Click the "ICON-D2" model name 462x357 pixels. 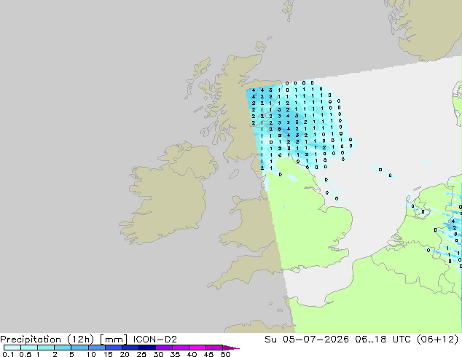tap(155, 340)
